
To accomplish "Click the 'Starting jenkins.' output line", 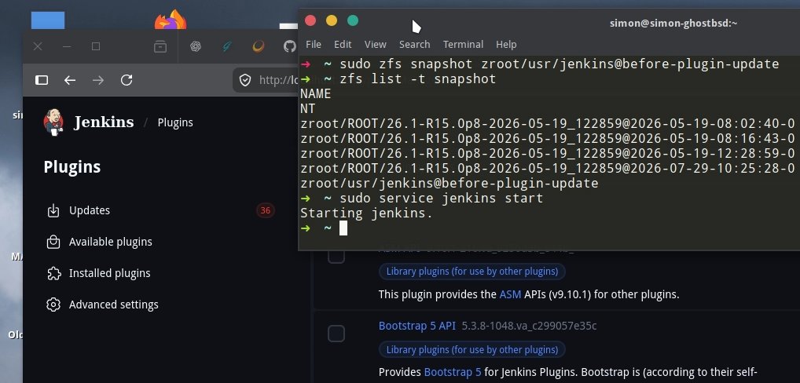I will pos(366,213).
